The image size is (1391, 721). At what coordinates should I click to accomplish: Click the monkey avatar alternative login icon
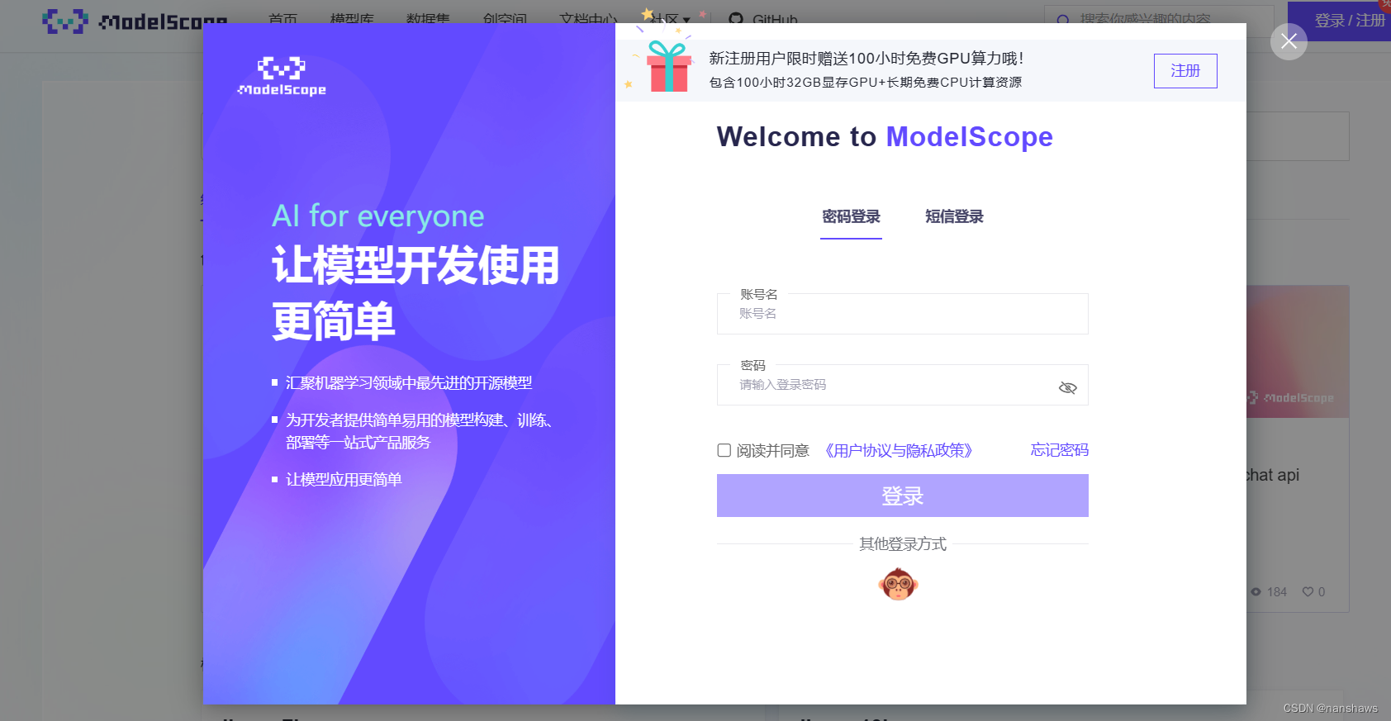[899, 584]
